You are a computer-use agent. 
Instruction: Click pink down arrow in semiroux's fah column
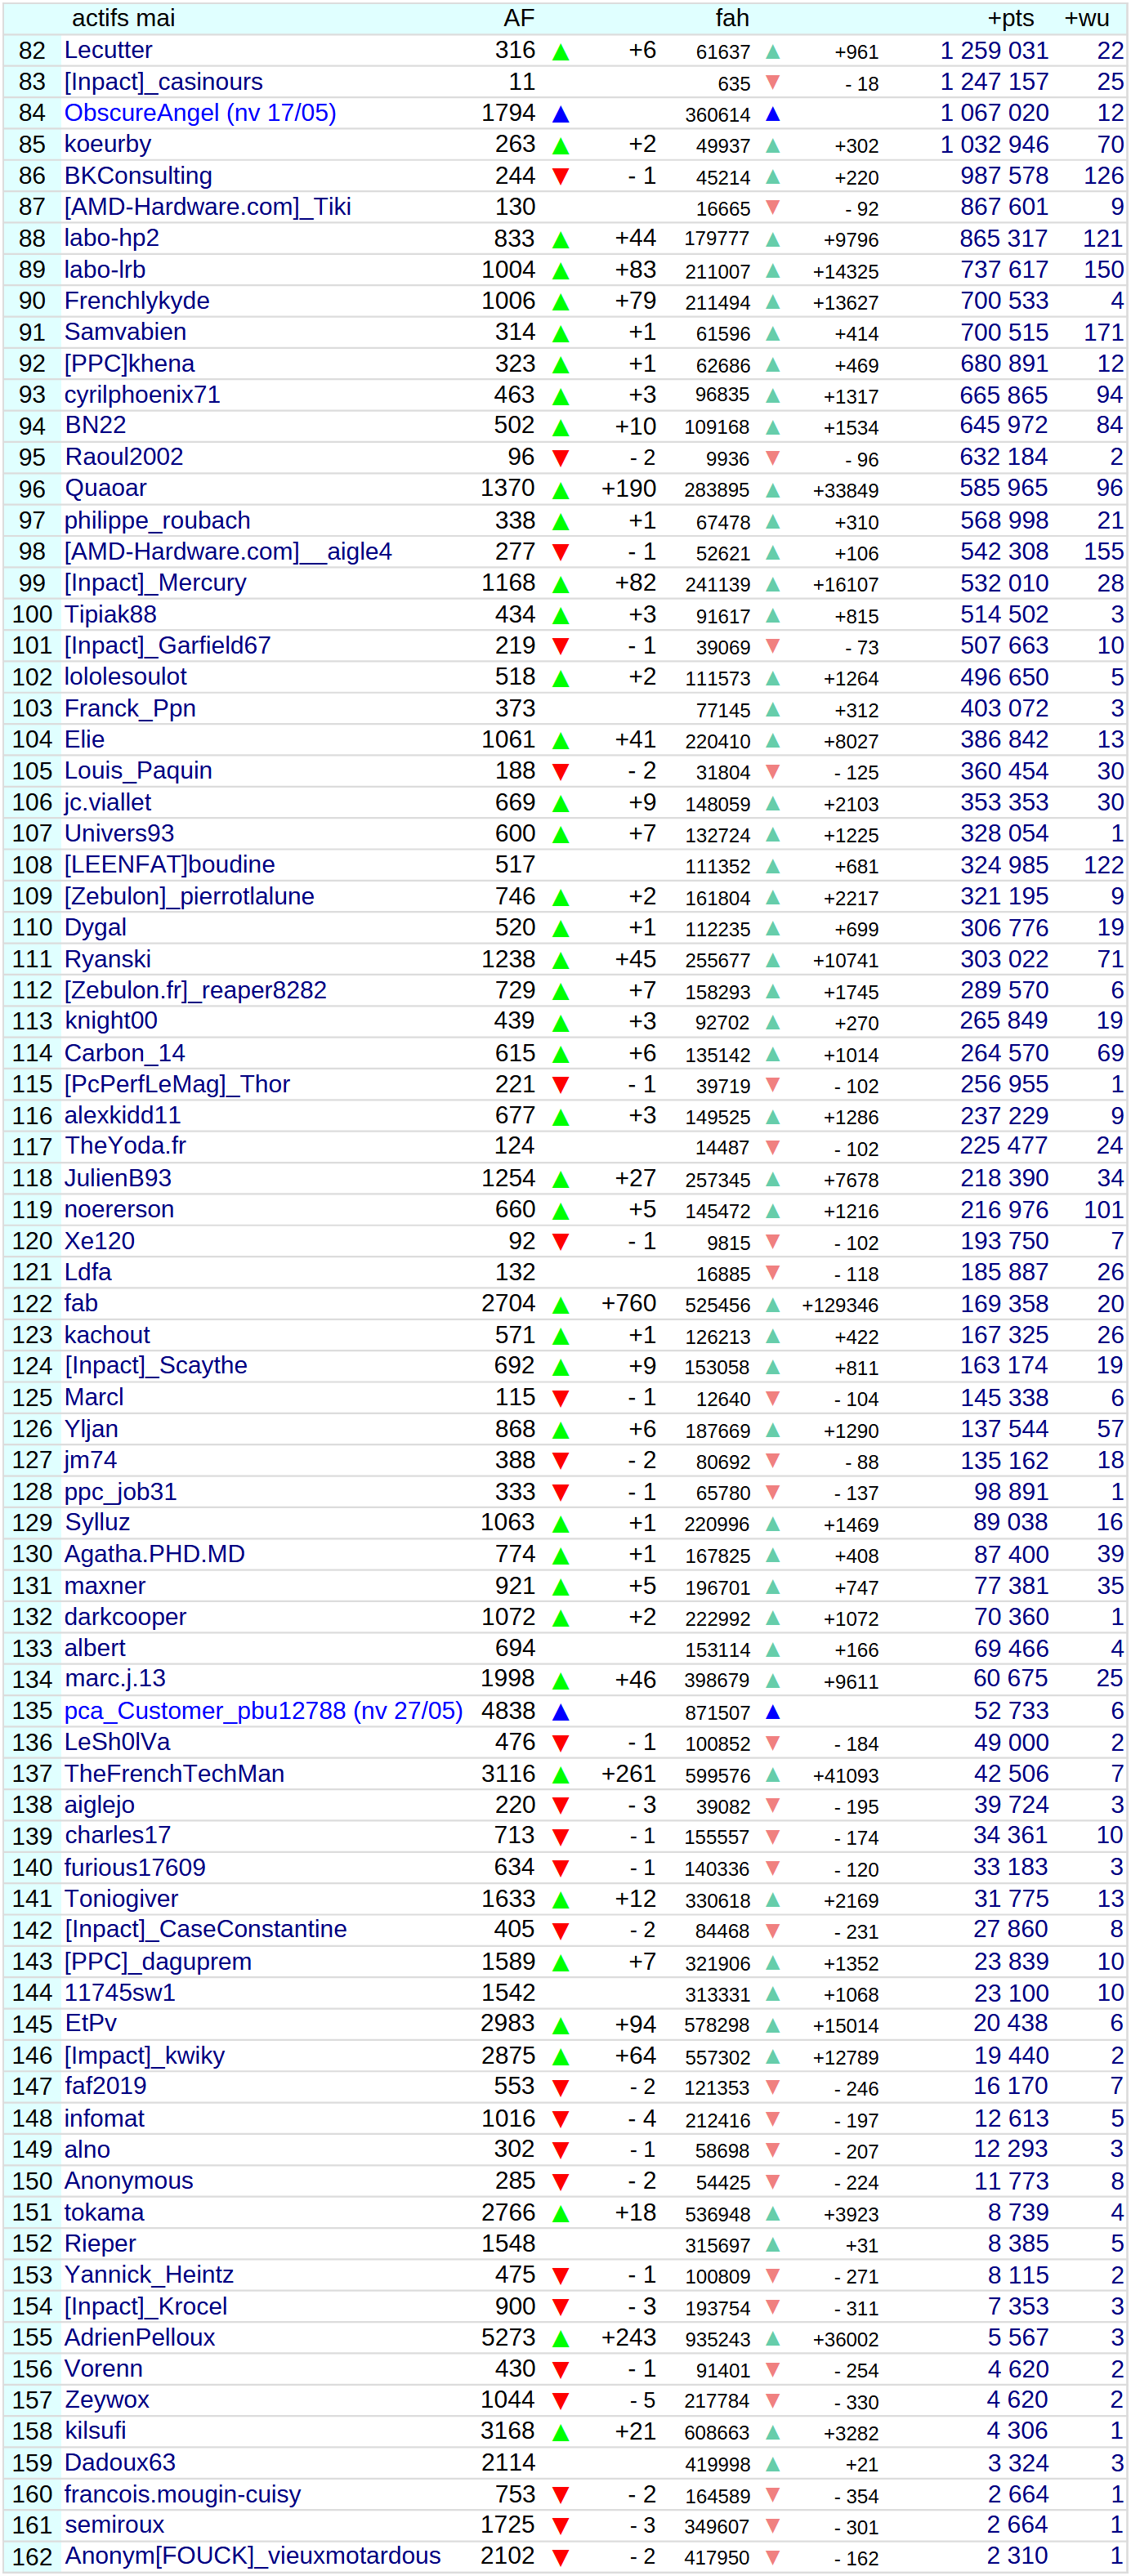[x=772, y=2526]
